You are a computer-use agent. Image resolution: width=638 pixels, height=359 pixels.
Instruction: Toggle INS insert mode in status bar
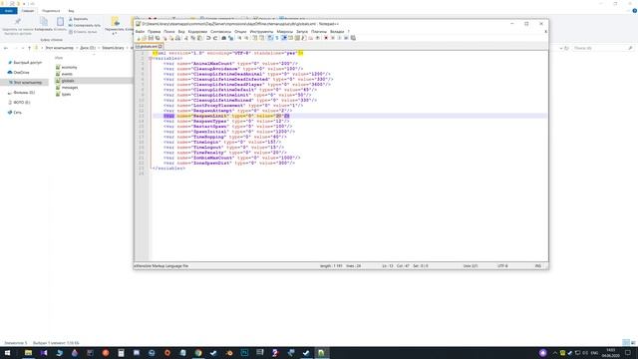[x=538, y=266]
